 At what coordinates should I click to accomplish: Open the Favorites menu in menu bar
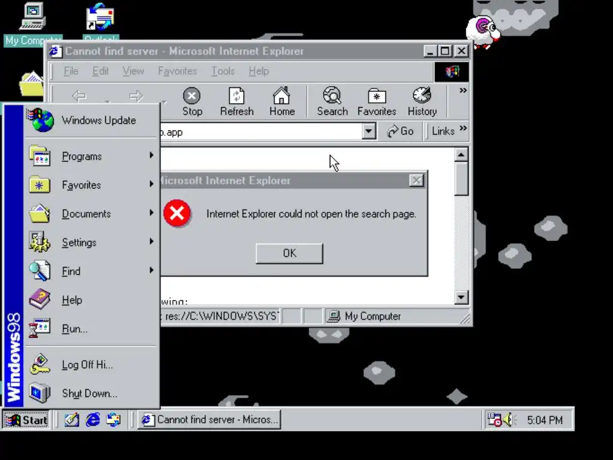pyautogui.click(x=177, y=71)
